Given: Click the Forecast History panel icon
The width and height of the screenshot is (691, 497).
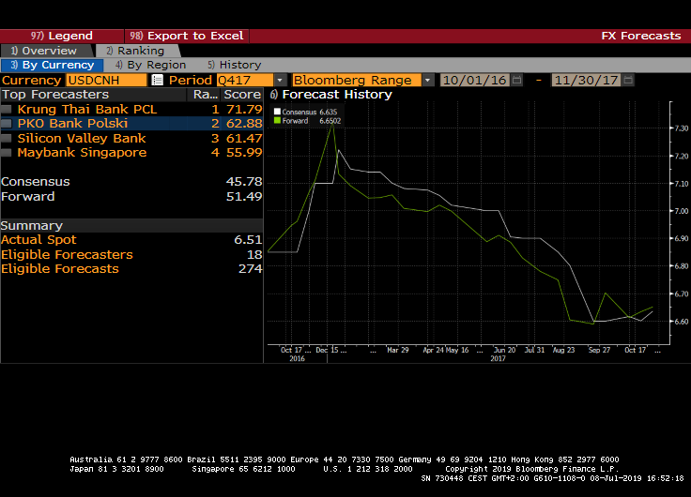Looking at the screenshot, I should (274, 95).
